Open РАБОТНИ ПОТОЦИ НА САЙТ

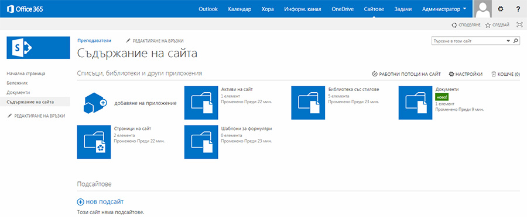(406, 74)
